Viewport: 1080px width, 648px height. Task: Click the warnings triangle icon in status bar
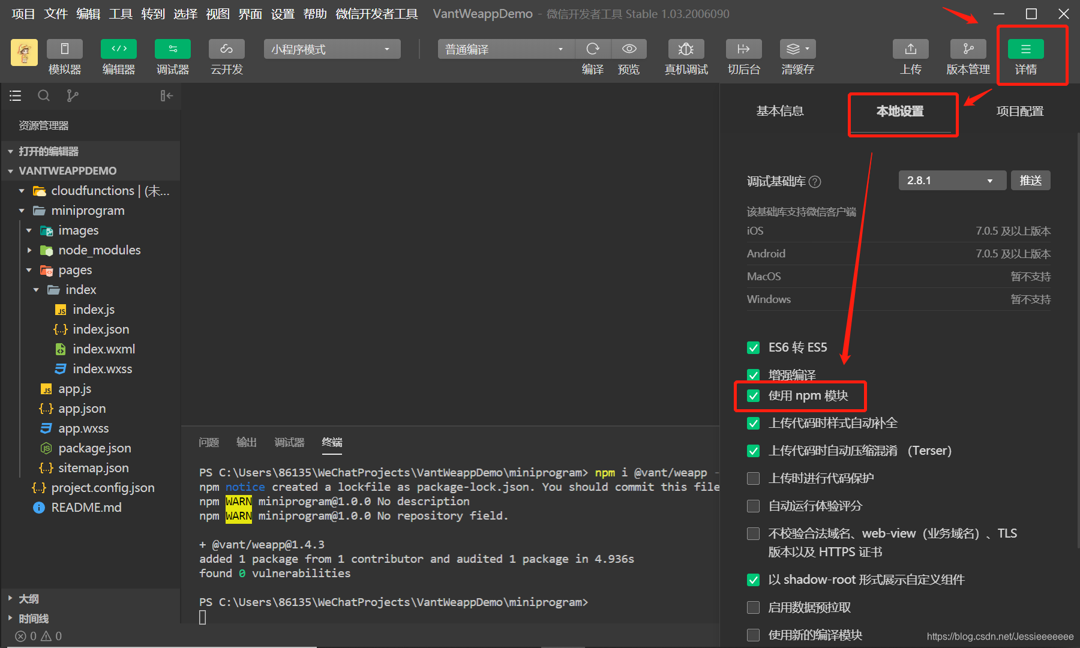click(46, 636)
